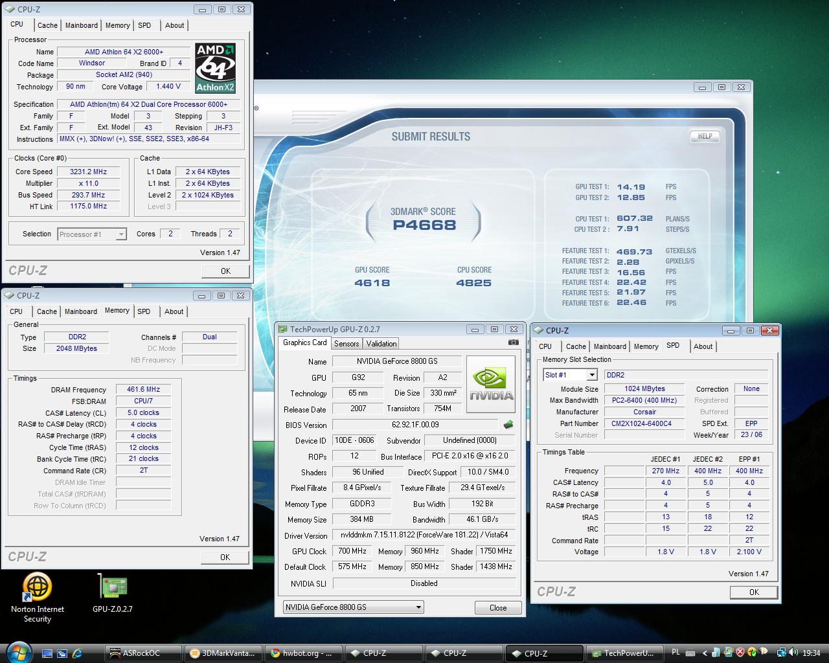Open the Norton Internet Security desktop shortcut
829x663 pixels.
point(38,598)
